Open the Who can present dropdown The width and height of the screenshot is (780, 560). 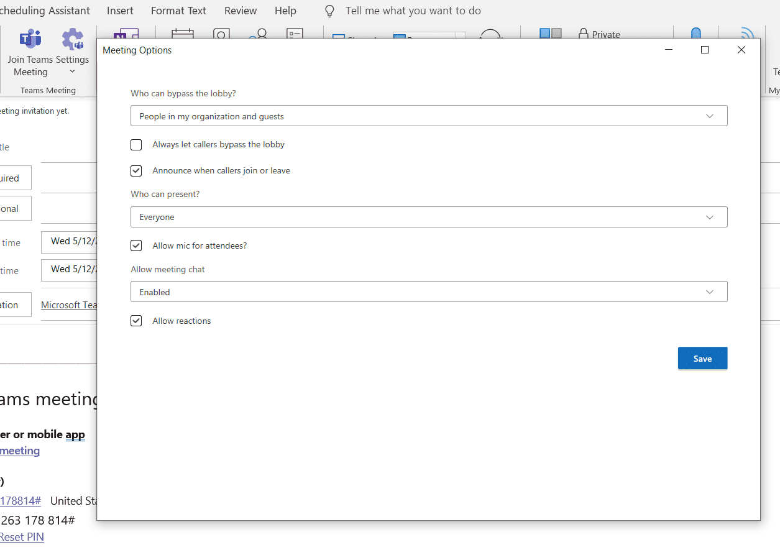pos(428,218)
